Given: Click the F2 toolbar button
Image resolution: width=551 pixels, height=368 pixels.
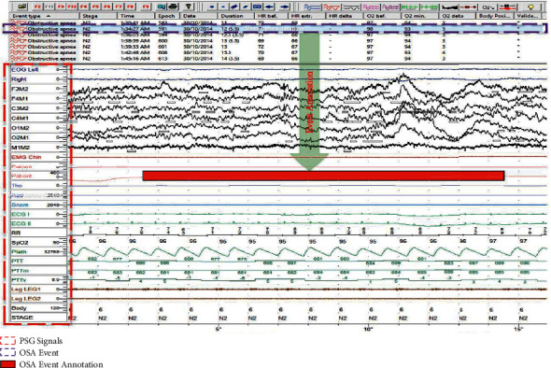Looking at the screenshot, I should coord(38,7).
